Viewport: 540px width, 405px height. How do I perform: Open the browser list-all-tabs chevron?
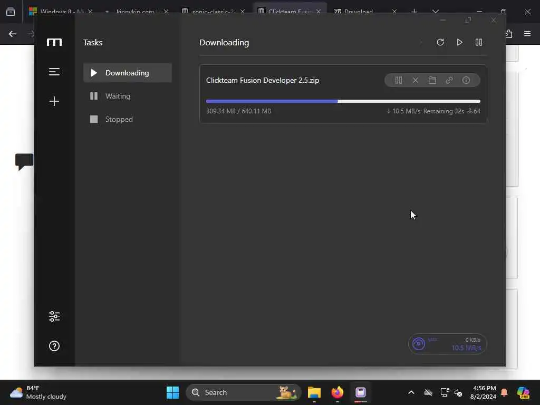[x=435, y=12]
